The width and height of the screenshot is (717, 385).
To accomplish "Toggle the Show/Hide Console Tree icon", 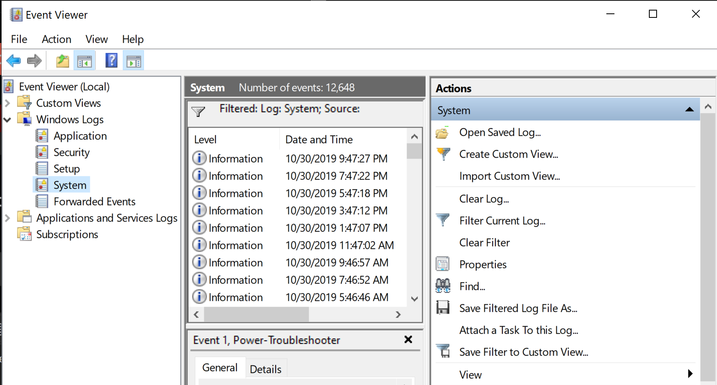I will click(85, 61).
